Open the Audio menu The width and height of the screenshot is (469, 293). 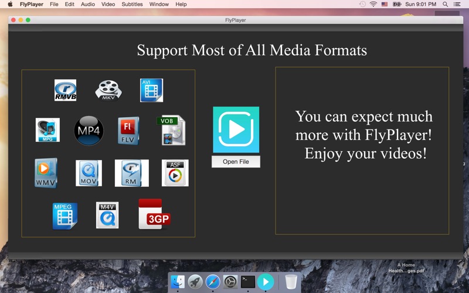point(88,4)
